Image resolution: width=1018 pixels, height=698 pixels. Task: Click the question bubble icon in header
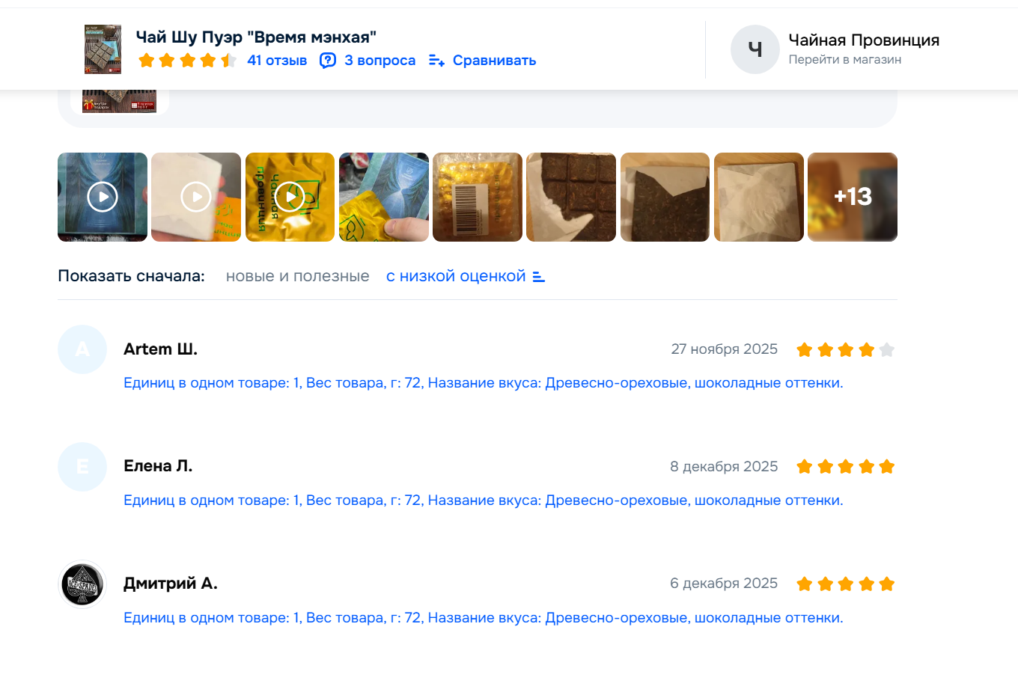pyautogui.click(x=328, y=61)
